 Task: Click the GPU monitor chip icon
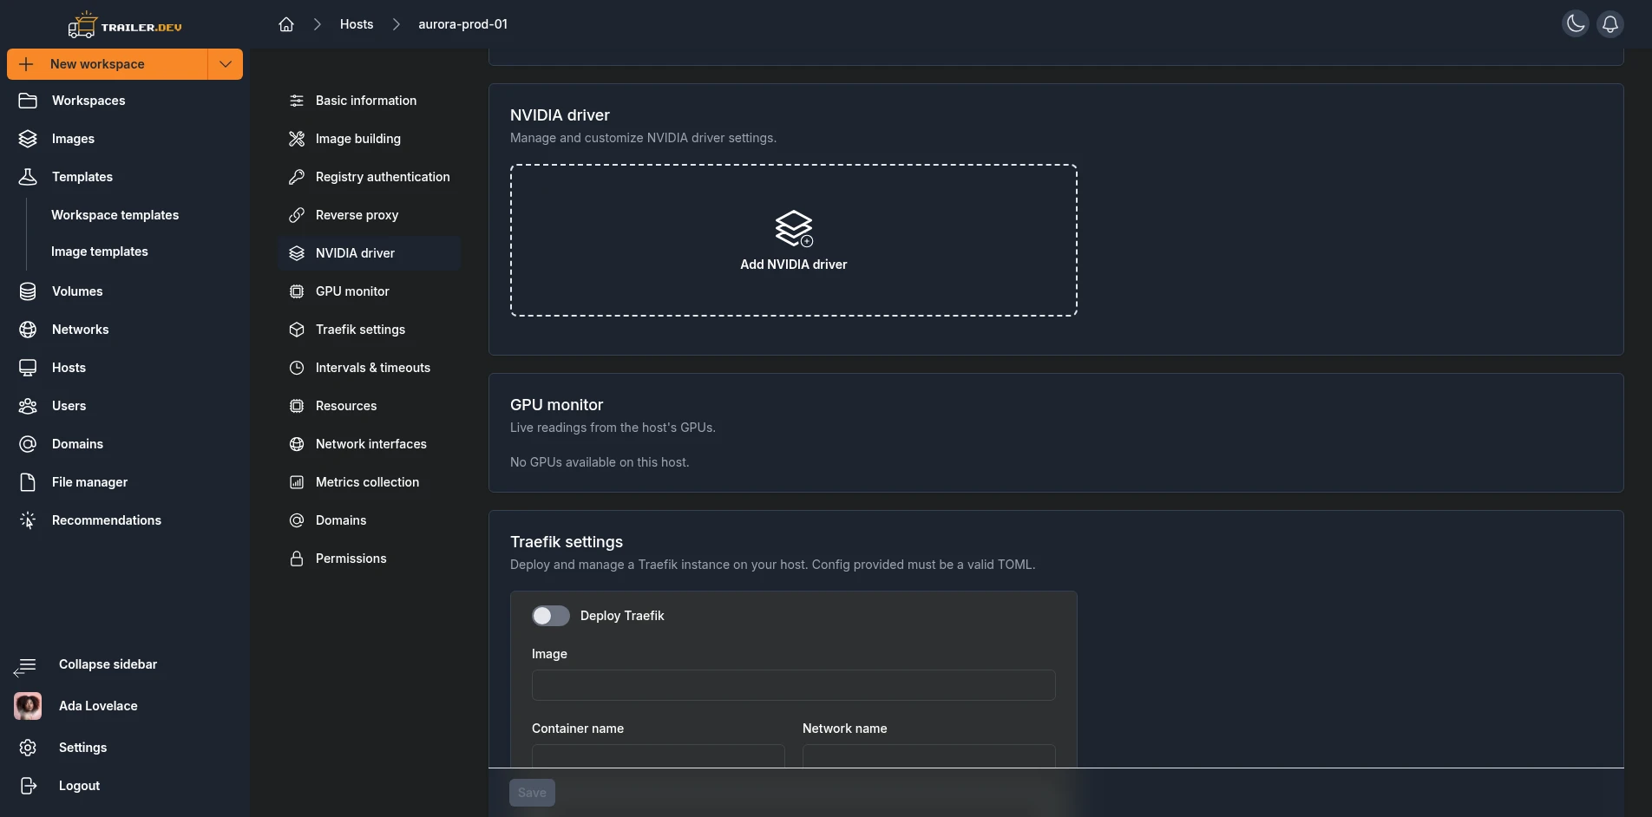(x=297, y=291)
